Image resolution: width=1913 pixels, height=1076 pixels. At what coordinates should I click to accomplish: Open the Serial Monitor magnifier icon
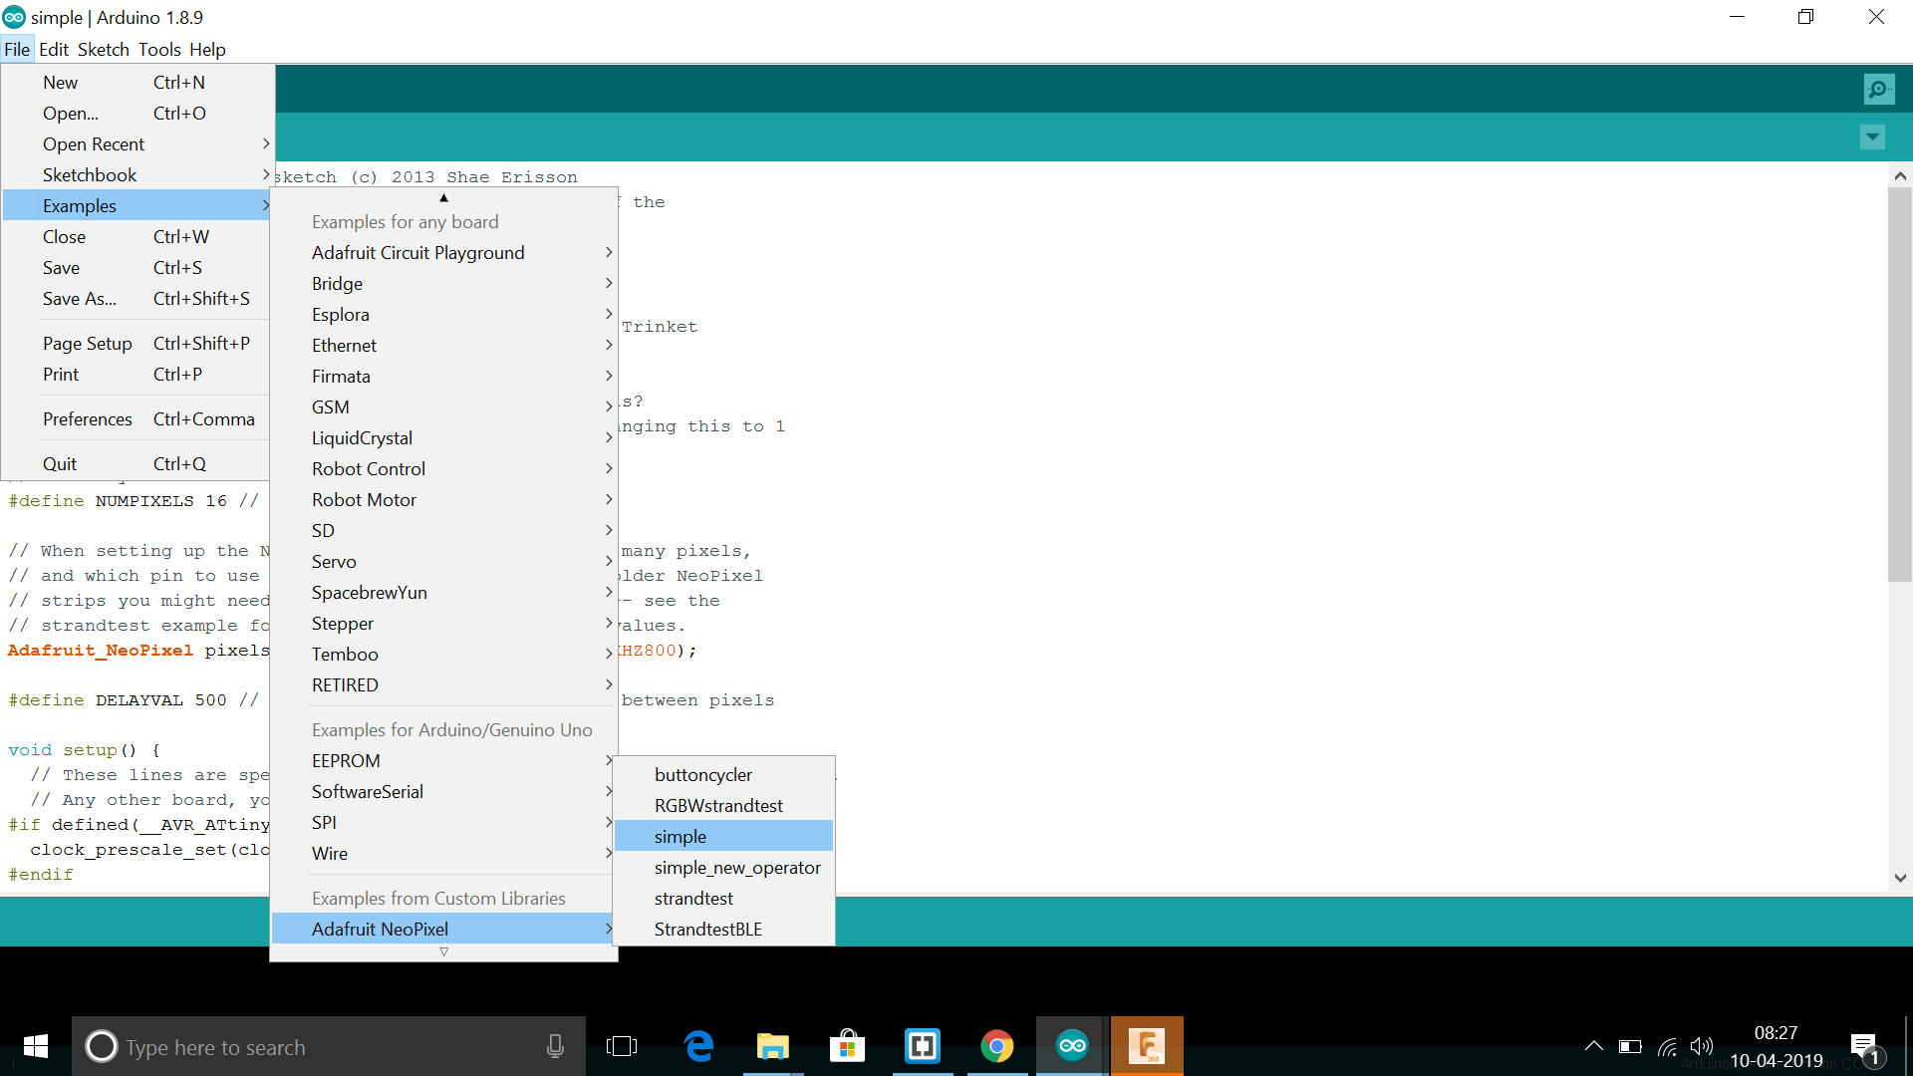pos(1878,90)
